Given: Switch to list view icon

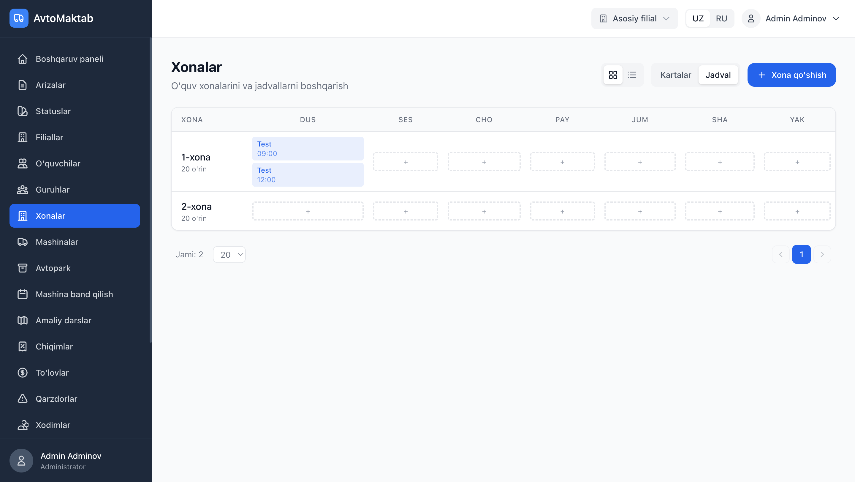Looking at the screenshot, I should 632,75.
